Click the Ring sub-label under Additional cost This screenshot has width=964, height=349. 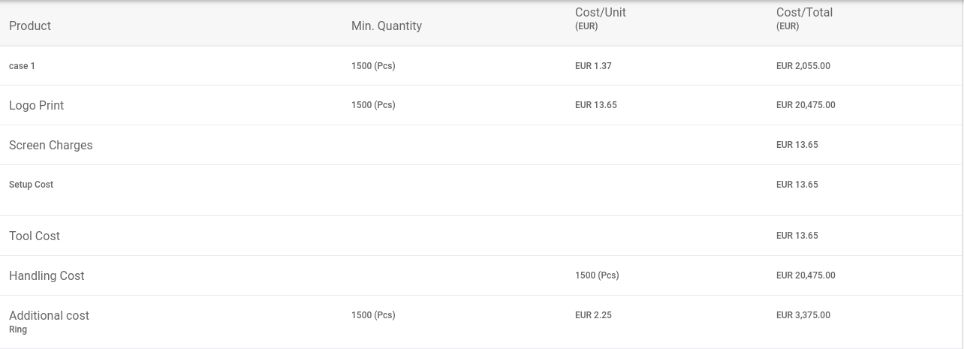pyautogui.click(x=18, y=329)
